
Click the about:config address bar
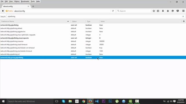[x=62, y=11]
